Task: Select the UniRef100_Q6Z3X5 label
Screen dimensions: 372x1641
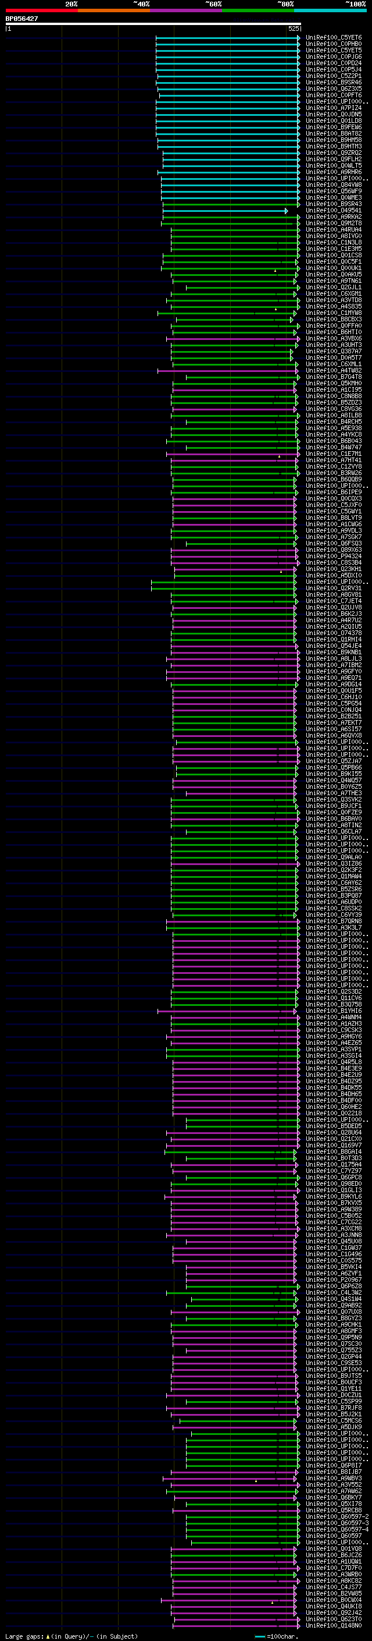Action: pos(334,88)
